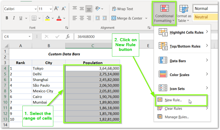Toggle Bold formatting in Font group
This screenshot has width=220, height=130.
[x=7, y=18]
